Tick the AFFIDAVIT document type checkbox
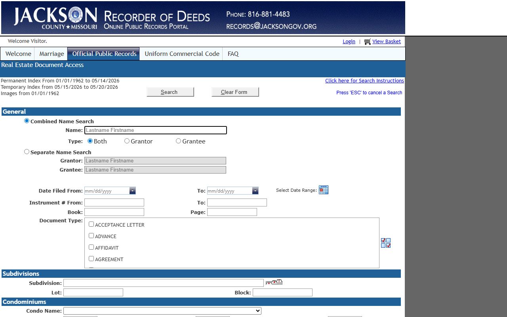The width and height of the screenshot is (507, 317). tap(91, 247)
